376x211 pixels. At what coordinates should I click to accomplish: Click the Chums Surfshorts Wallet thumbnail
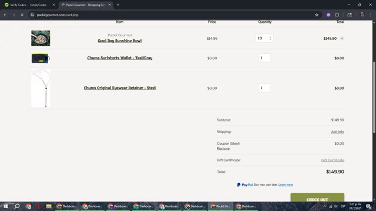[41, 58]
